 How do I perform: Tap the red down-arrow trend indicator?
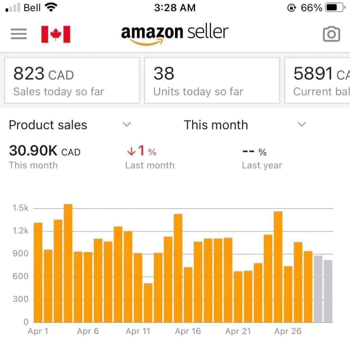coord(130,151)
